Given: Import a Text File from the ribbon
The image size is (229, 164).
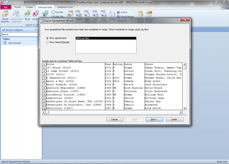Looking at the screenshot, I should coord(57,12).
